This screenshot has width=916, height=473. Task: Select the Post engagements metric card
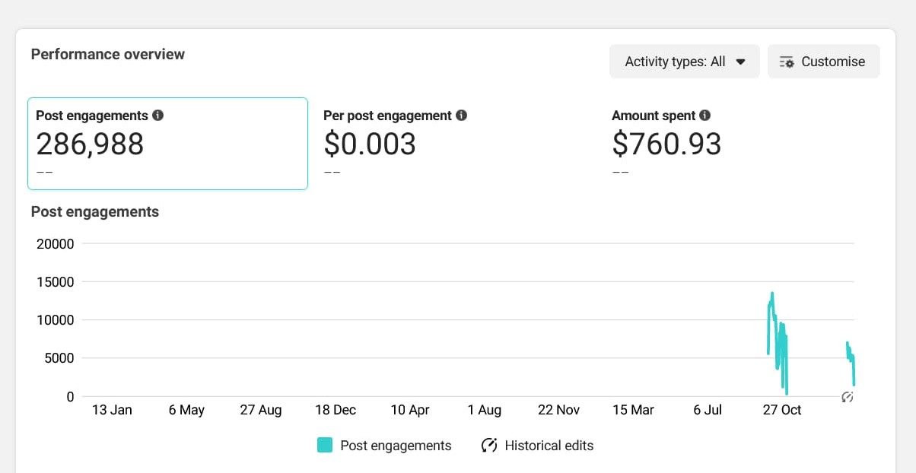167,144
